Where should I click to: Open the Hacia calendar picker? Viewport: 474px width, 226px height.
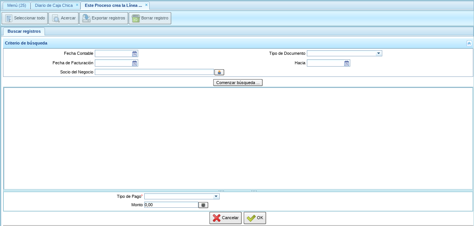tap(347, 63)
